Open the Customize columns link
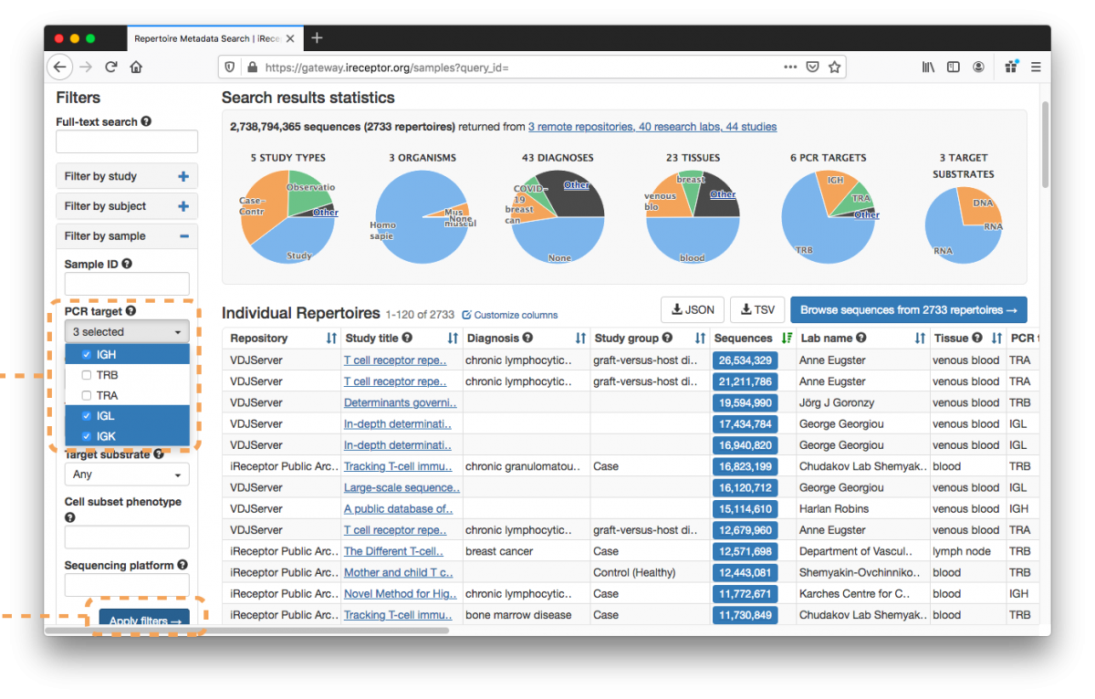This screenshot has height=699, width=1095. point(510,315)
